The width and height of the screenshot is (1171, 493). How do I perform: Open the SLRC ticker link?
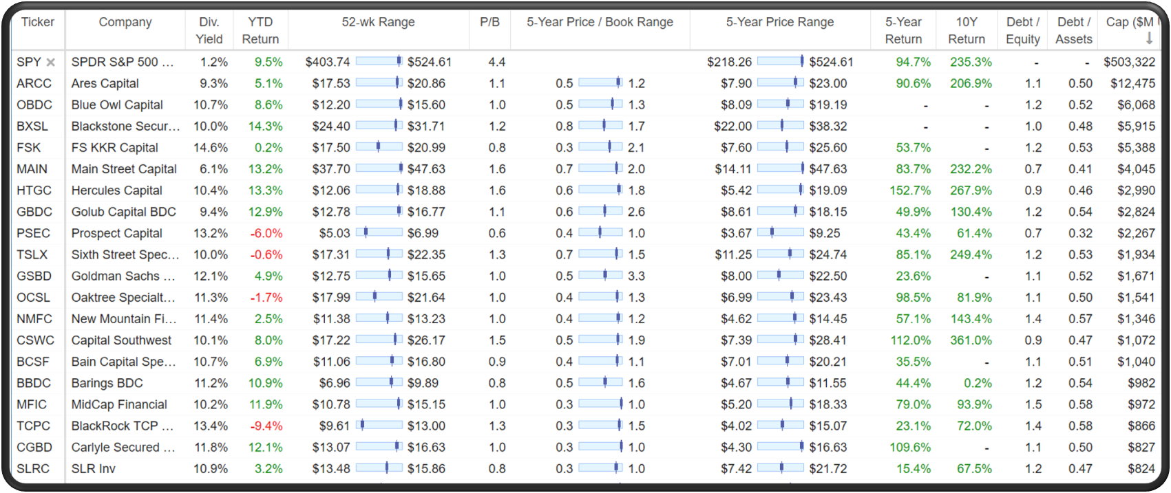pyautogui.click(x=33, y=468)
